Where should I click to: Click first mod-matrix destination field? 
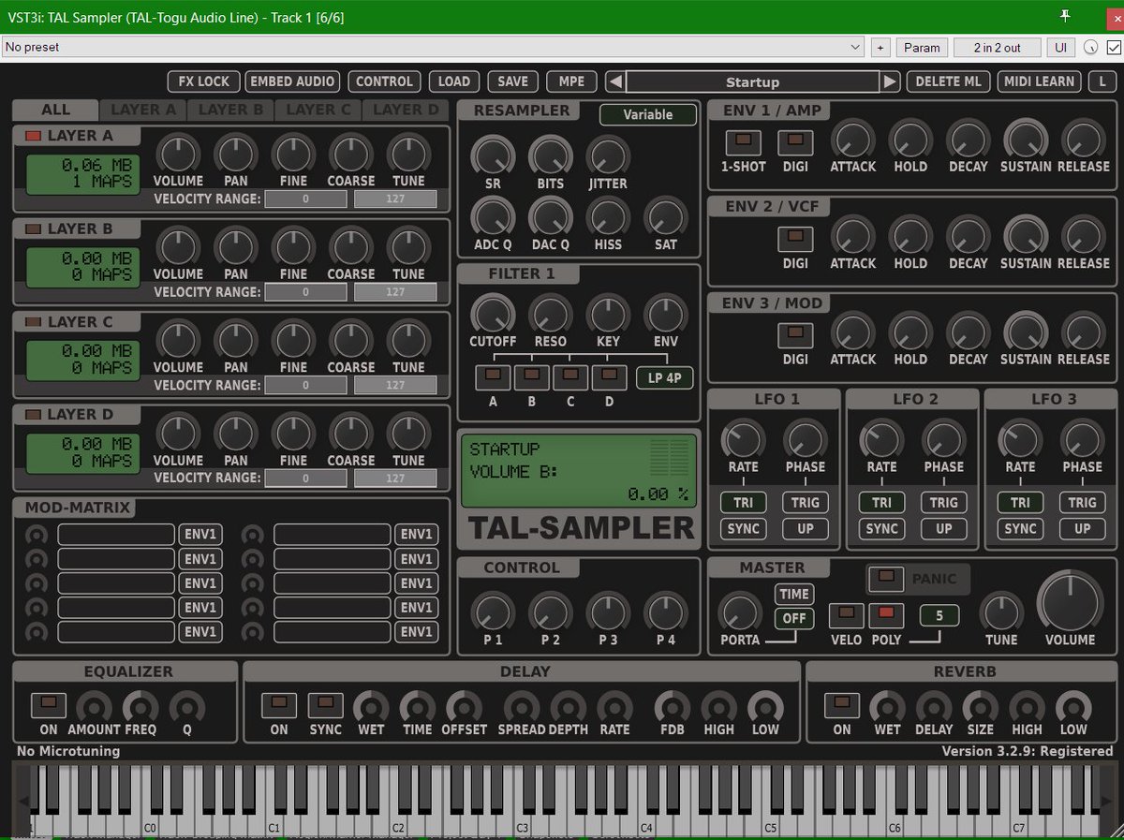(x=116, y=535)
